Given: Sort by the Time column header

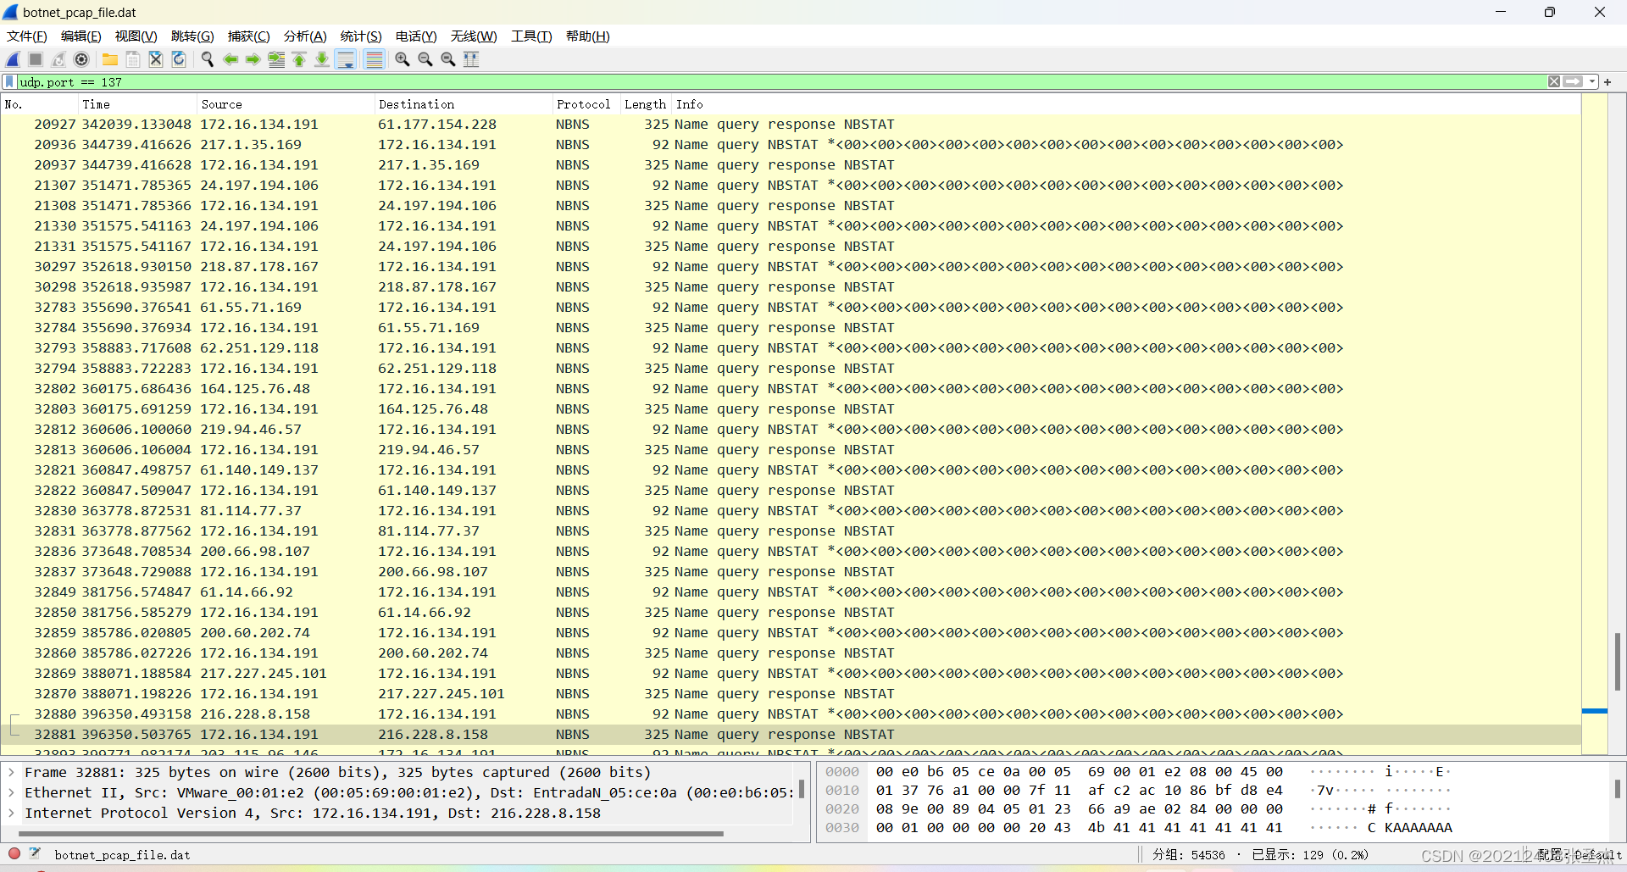Looking at the screenshot, I should tap(137, 104).
